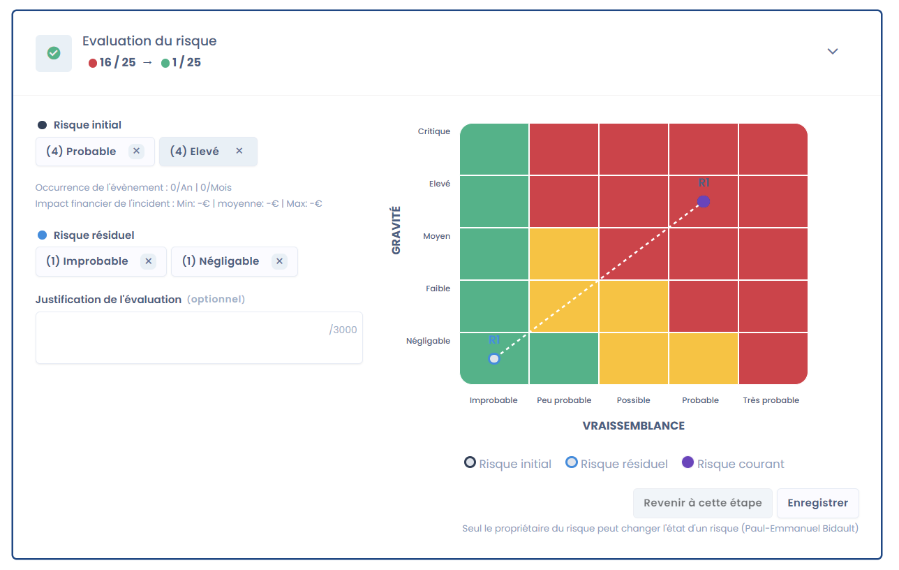Click the green check status icon
The height and width of the screenshot is (570, 899).
click(x=54, y=53)
